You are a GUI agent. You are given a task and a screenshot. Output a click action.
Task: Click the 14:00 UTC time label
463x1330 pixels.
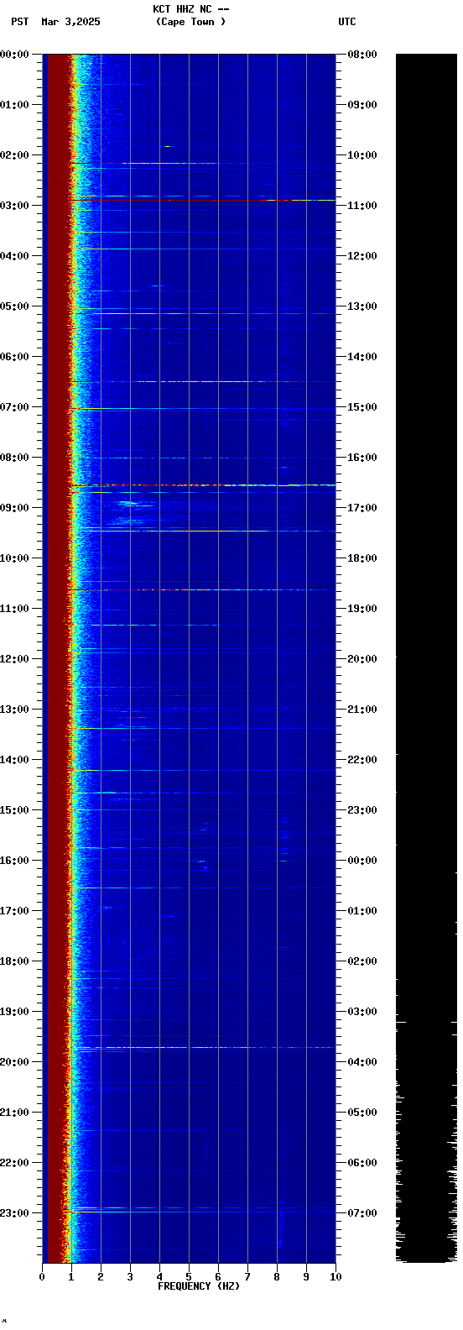coord(362,357)
